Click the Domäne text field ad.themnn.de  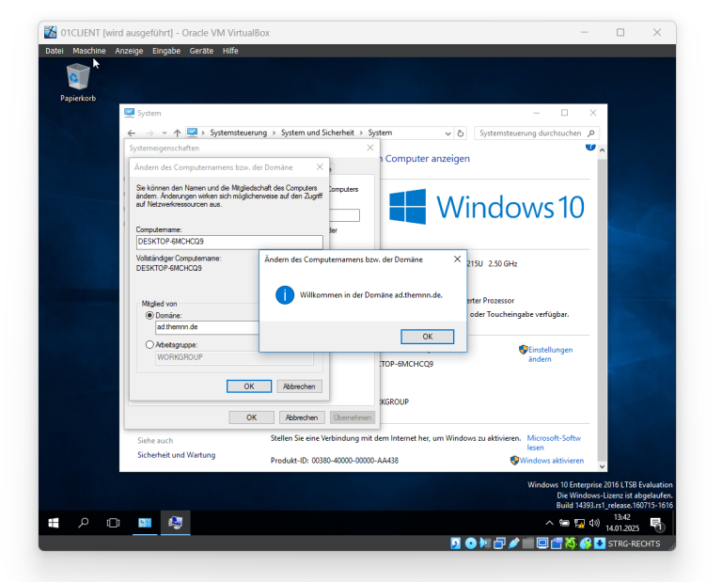pyautogui.click(x=207, y=327)
